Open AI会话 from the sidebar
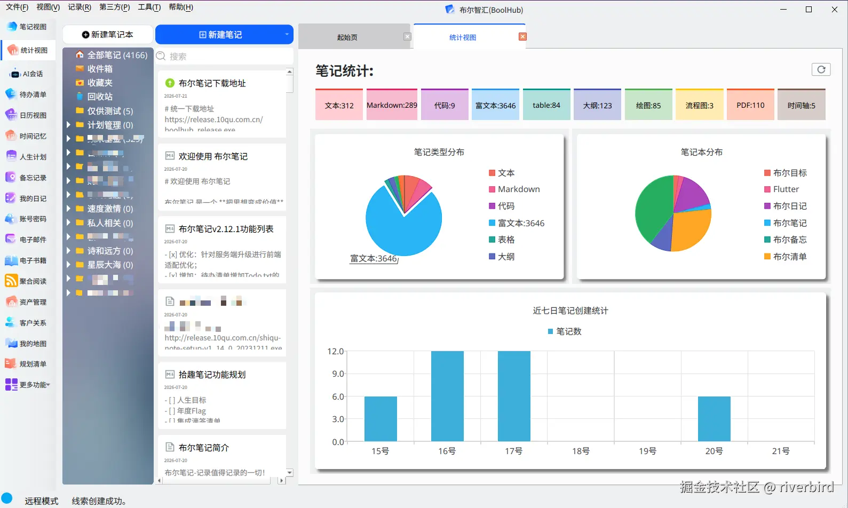Image resolution: width=848 pixels, height=508 pixels. tap(27, 74)
